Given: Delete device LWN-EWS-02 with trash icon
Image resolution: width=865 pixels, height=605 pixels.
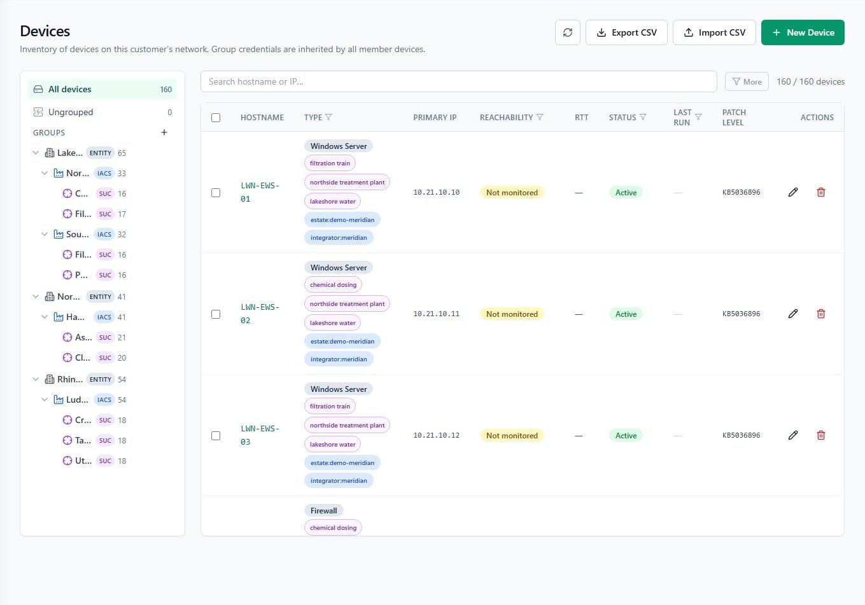Looking at the screenshot, I should (x=821, y=314).
